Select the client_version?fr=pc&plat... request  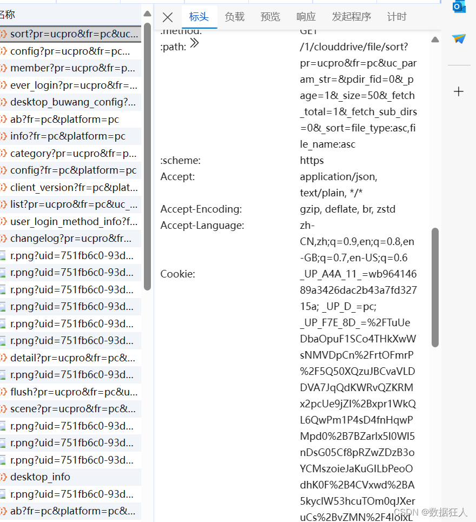click(70, 187)
